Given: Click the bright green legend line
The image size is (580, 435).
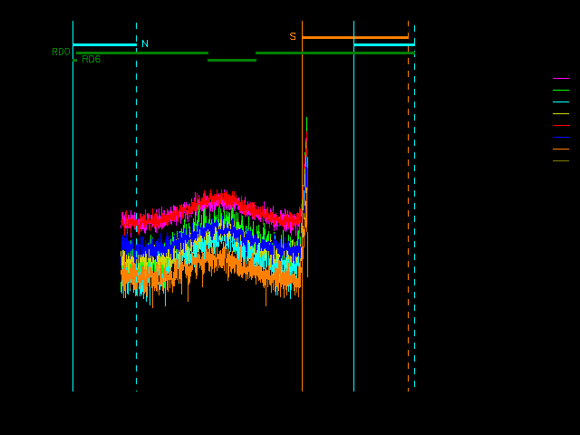Looking at the screenshot, I should click(561, 91).
